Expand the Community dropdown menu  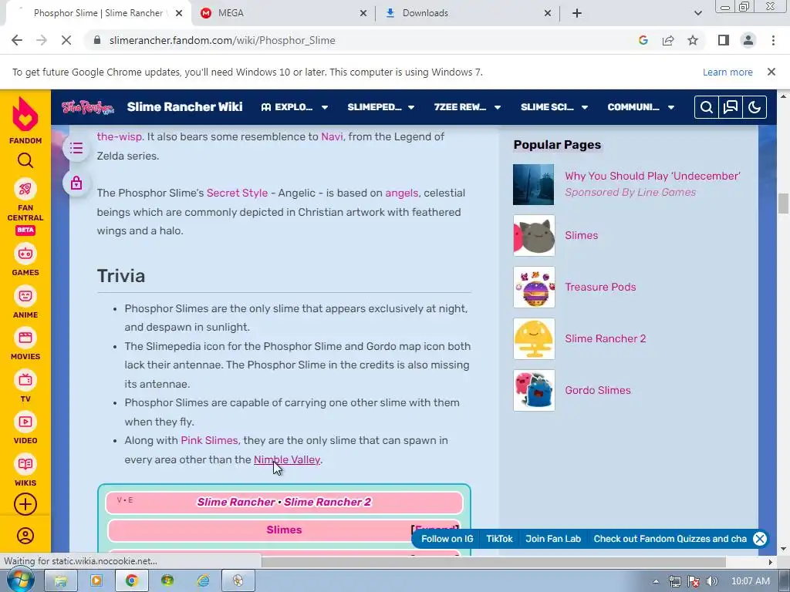click(641, 107)
